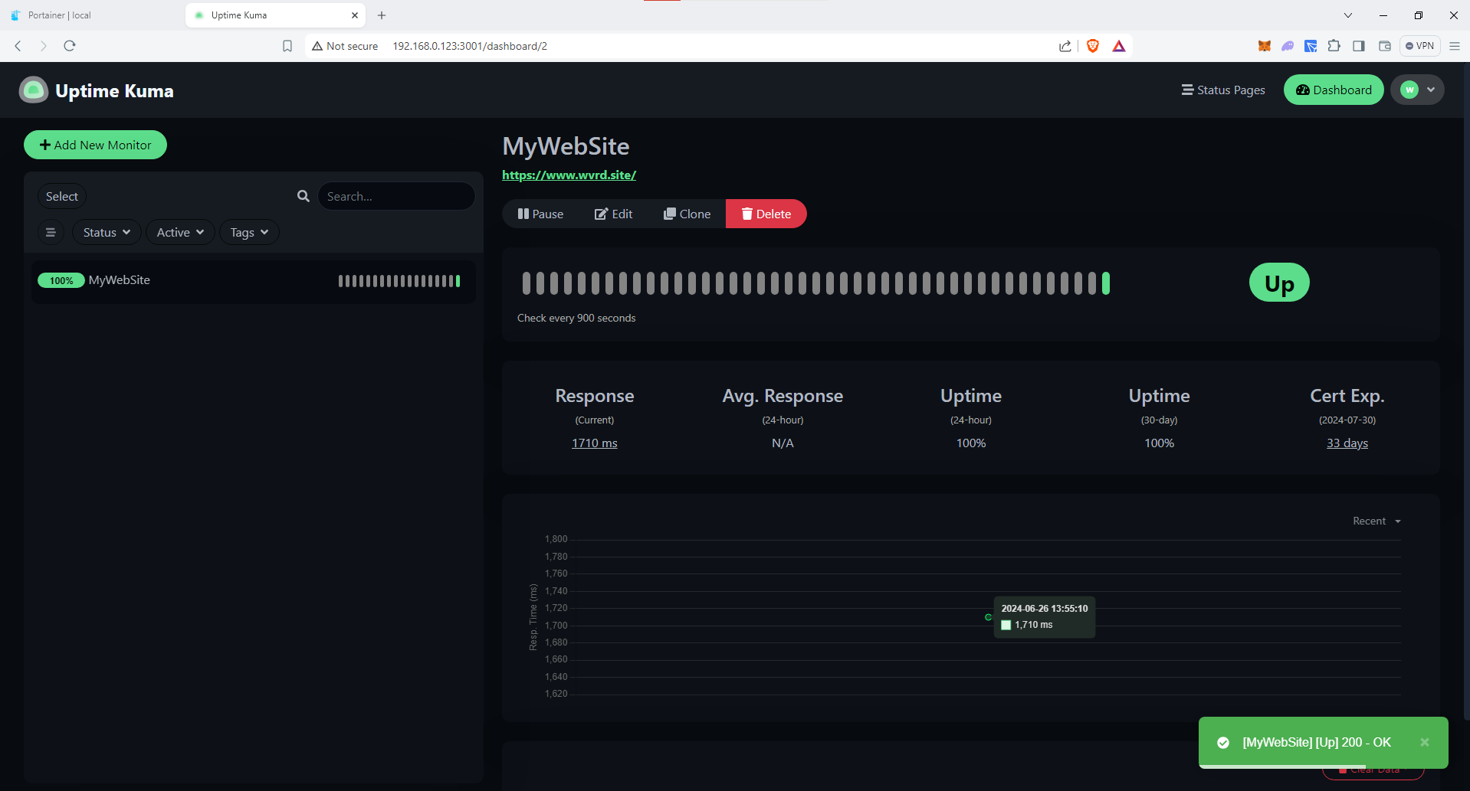Click the Brave Rewards triangle icon
Screen dimensions: 1470x791
1119,46
